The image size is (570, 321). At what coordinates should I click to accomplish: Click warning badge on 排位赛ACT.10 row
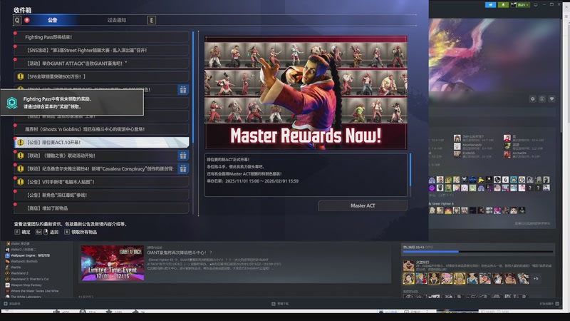pos(21,142)
